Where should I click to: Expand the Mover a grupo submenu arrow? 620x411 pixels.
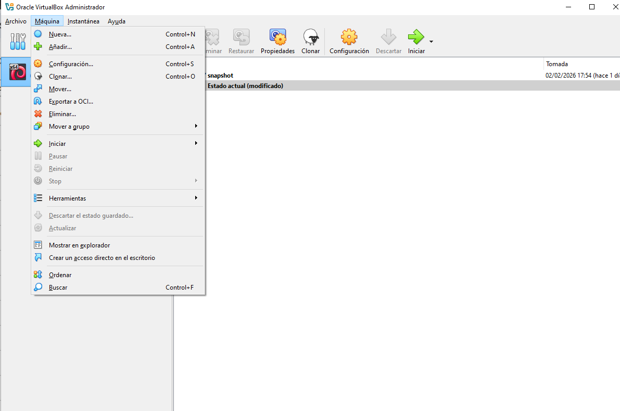point(196,126)
